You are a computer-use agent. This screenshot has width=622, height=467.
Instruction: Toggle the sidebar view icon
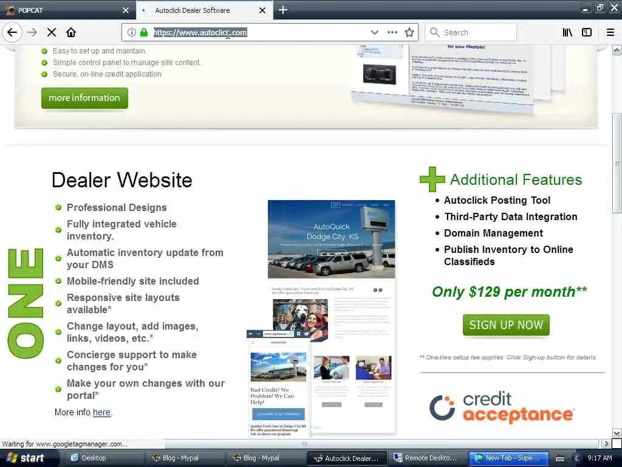pos(587,32)
